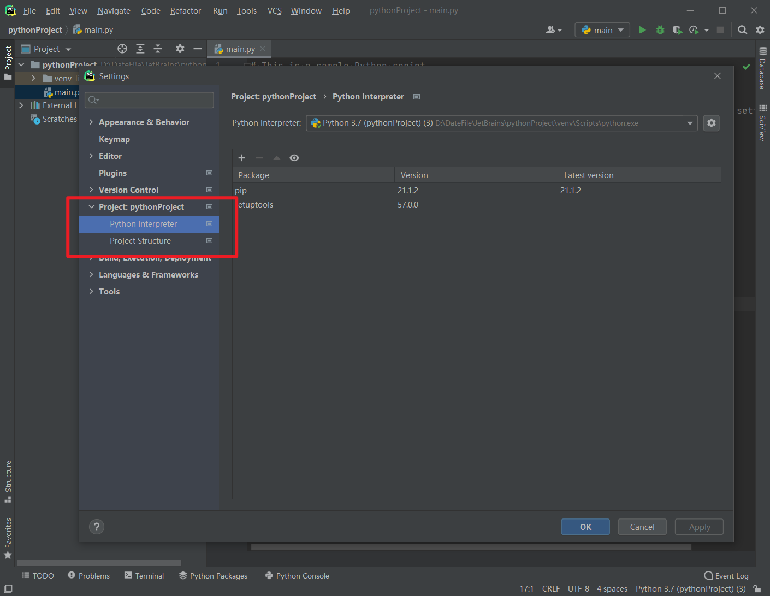Image resolution: width=770 pixels, height=596 pixels.
Task: Expand the Tools settings section
Action: 91,292
